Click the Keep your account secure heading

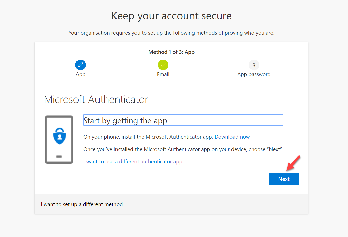pyautogui.click(x=171, y=16)
